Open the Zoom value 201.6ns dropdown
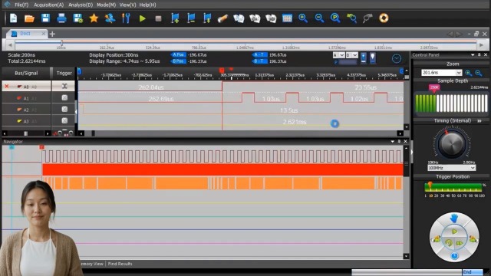This screenshot has height=276, width=491. click(459, 73)
